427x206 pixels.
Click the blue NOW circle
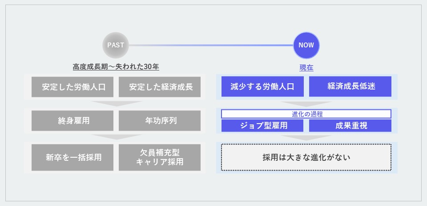coord(306,45)
